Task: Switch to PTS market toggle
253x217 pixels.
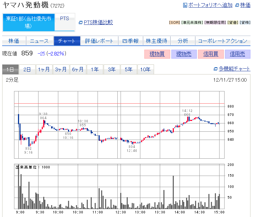Action: pyautogui.click(x=65, y=19)
